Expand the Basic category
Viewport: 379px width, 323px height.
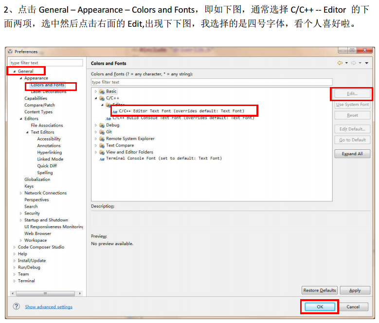pos(96,91)
